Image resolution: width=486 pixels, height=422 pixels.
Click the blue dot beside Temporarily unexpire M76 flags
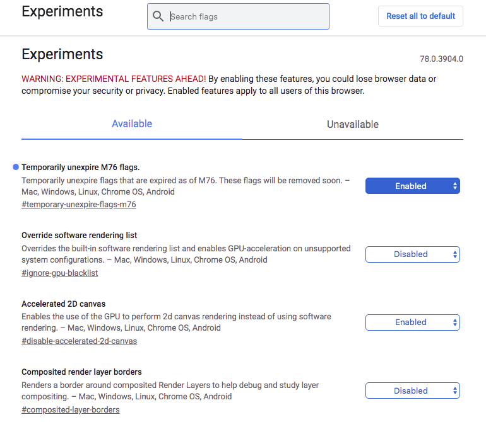(x=16, y=167)
